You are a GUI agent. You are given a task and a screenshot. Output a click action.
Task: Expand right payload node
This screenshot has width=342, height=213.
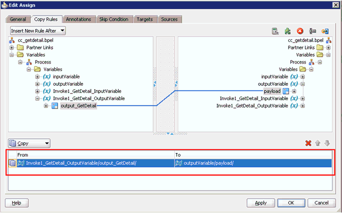(x=294, y=91)
